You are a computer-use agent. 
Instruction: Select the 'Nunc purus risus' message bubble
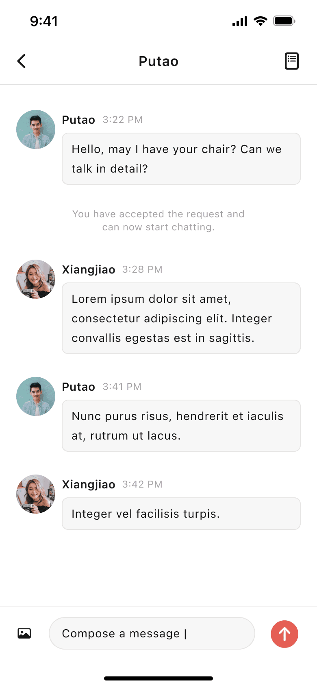click(x=181, y=426)
